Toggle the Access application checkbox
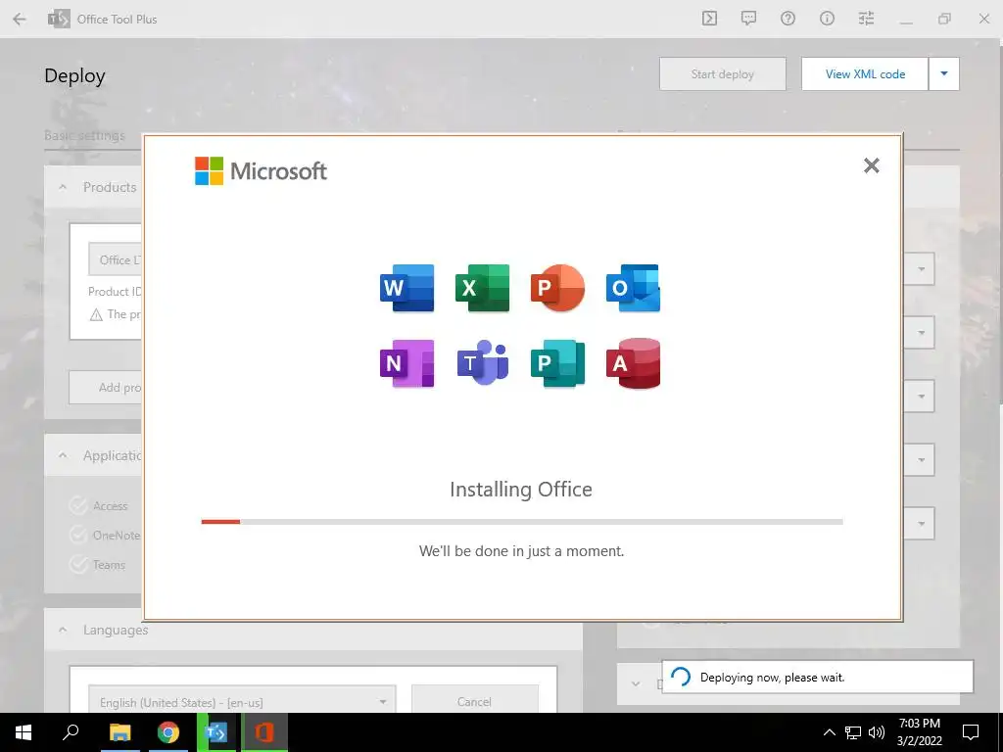 (x=78, y=506)
